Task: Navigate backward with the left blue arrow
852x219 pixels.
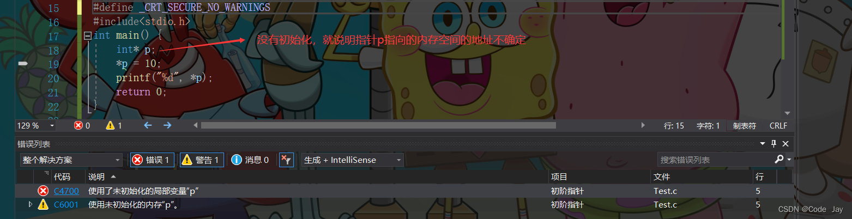Action: [x=148, y=125]
